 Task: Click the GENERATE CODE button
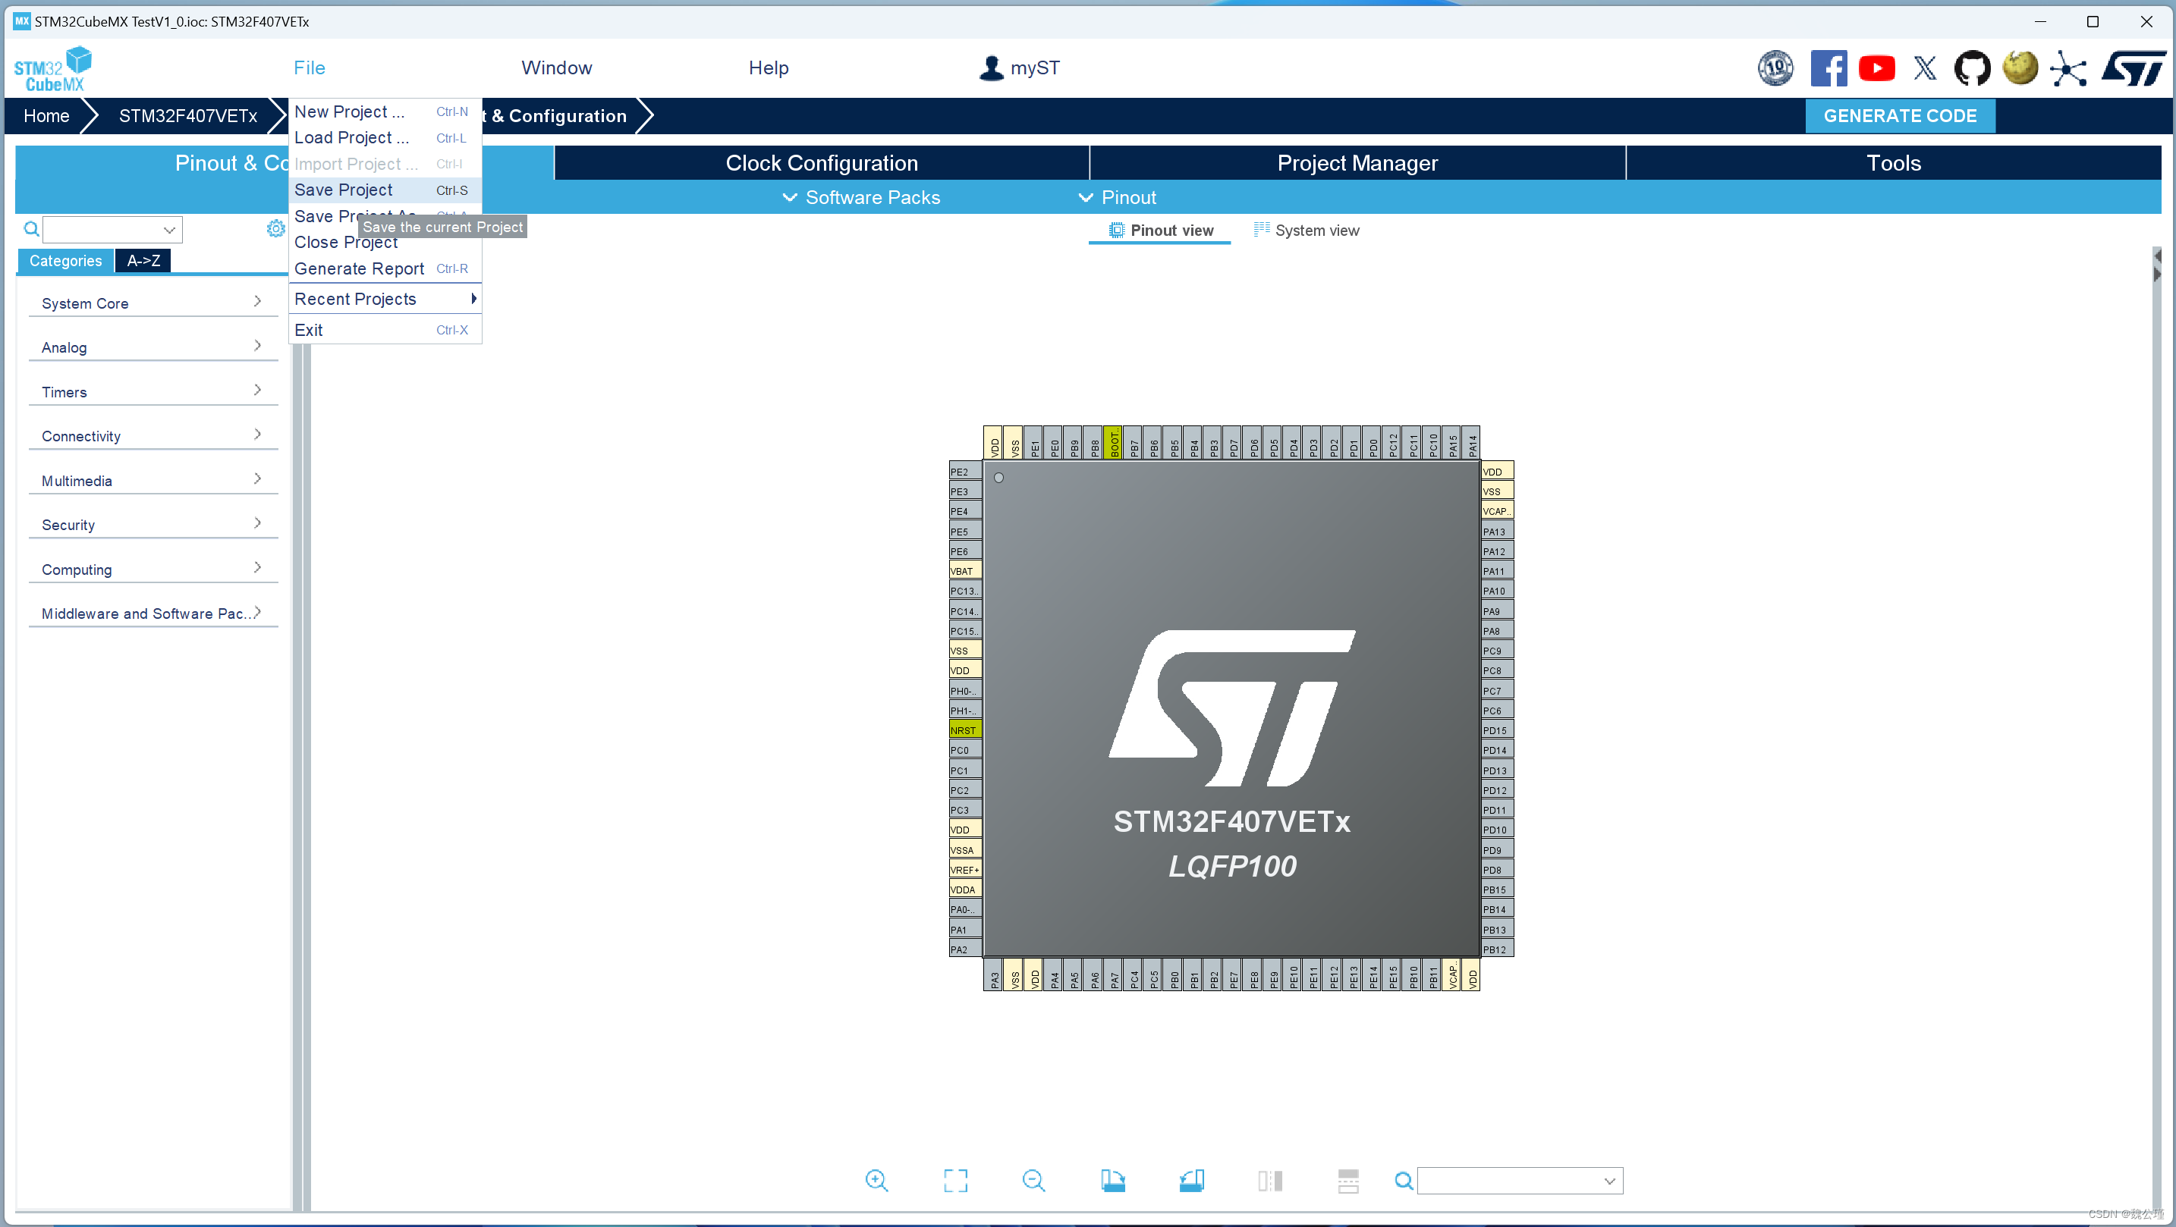[x=1901, y=115]
